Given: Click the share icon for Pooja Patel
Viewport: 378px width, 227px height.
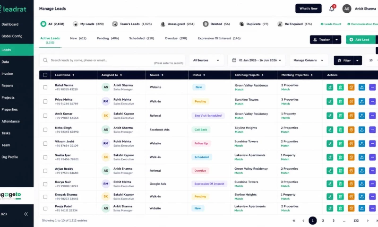Looking at the screenshot, I should [362, 208].
